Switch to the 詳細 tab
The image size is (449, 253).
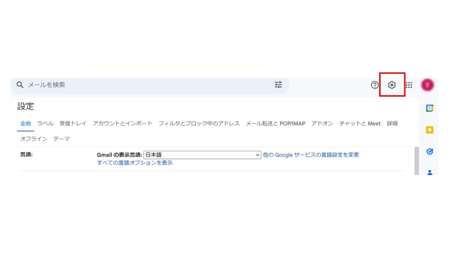[x=392, y=123]
